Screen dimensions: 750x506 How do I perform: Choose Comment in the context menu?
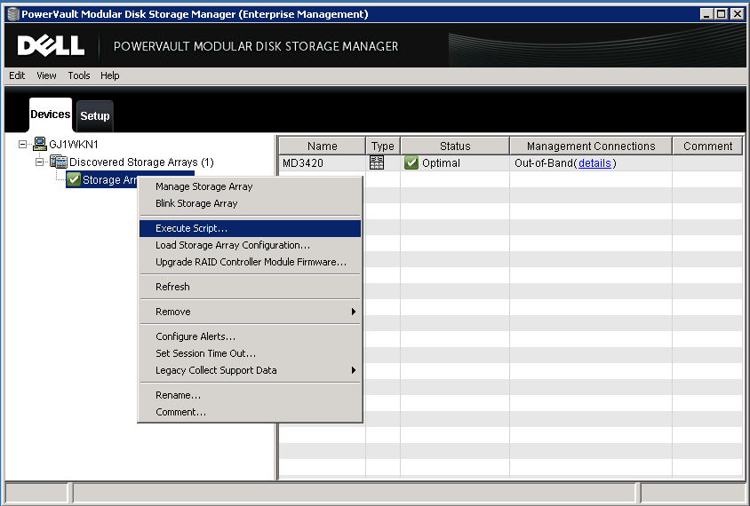click(251, 412)
